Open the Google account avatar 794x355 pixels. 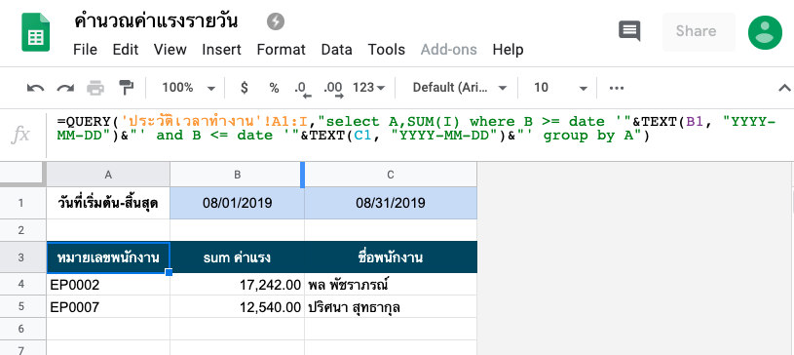coord(765,32)
